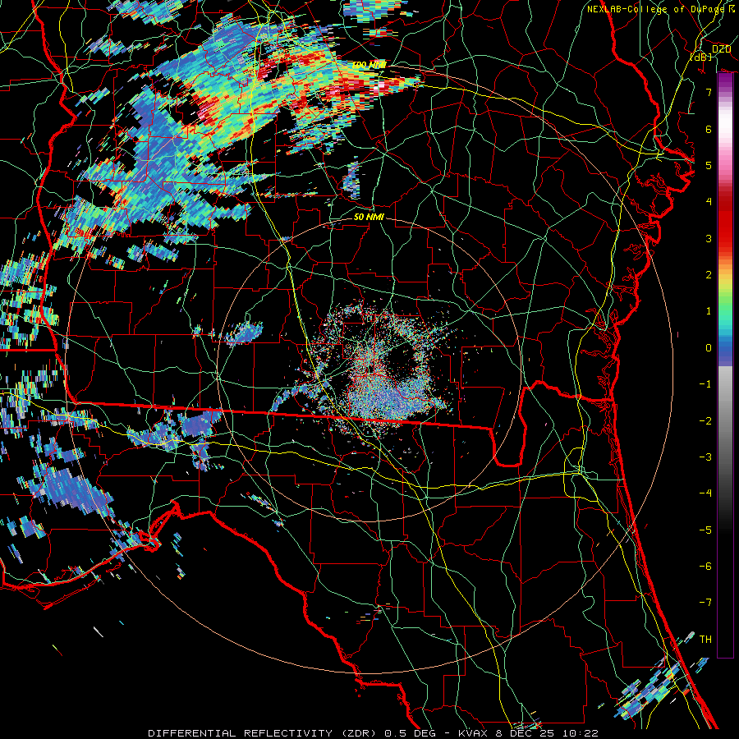Image resolution: width=739 pixels, height=739 pixels.
Task: Click the 5 value on scale
Action: pyautogui.click(x=709, y=165)
